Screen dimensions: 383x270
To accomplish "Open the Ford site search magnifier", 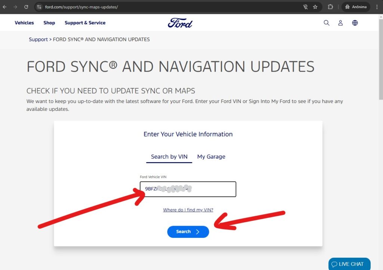I will coord(326,23).
